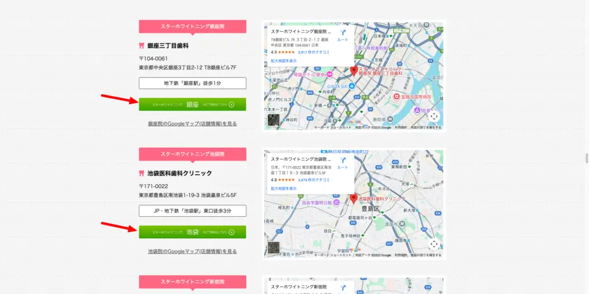Open directions (ルート) icon in Ginza map

click(x=343, y=33)
